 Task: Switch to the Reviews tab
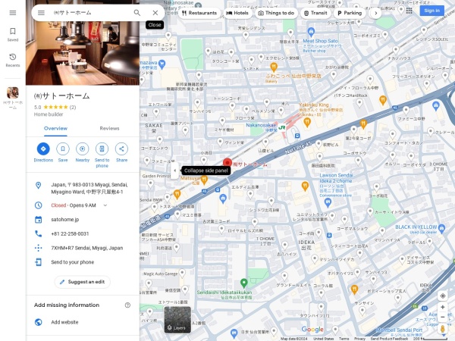tap(109, 129)
